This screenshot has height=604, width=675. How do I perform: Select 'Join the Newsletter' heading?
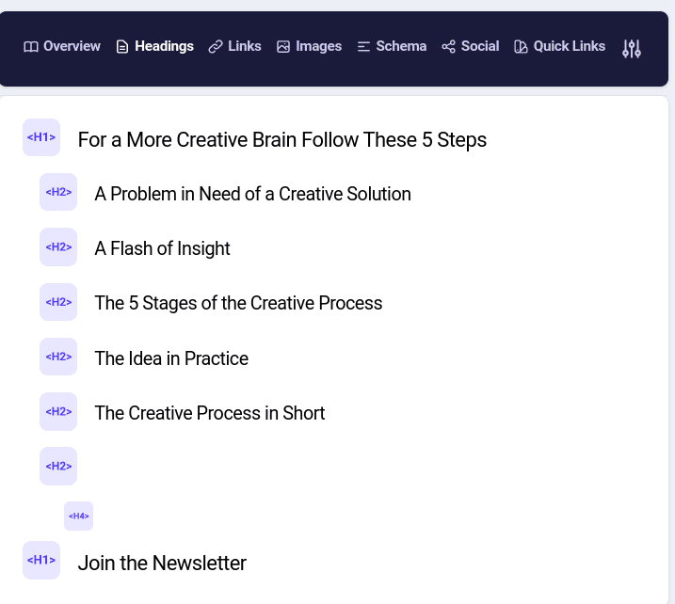[x=162, y=563]
